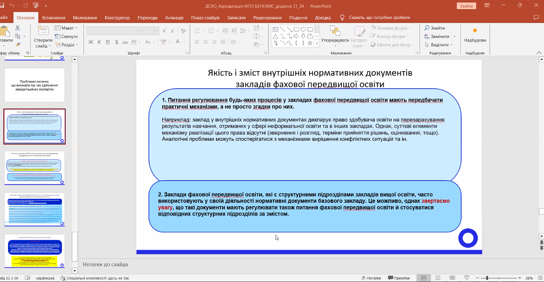Click Замінити (Replace) button

(x=440, y=36)
